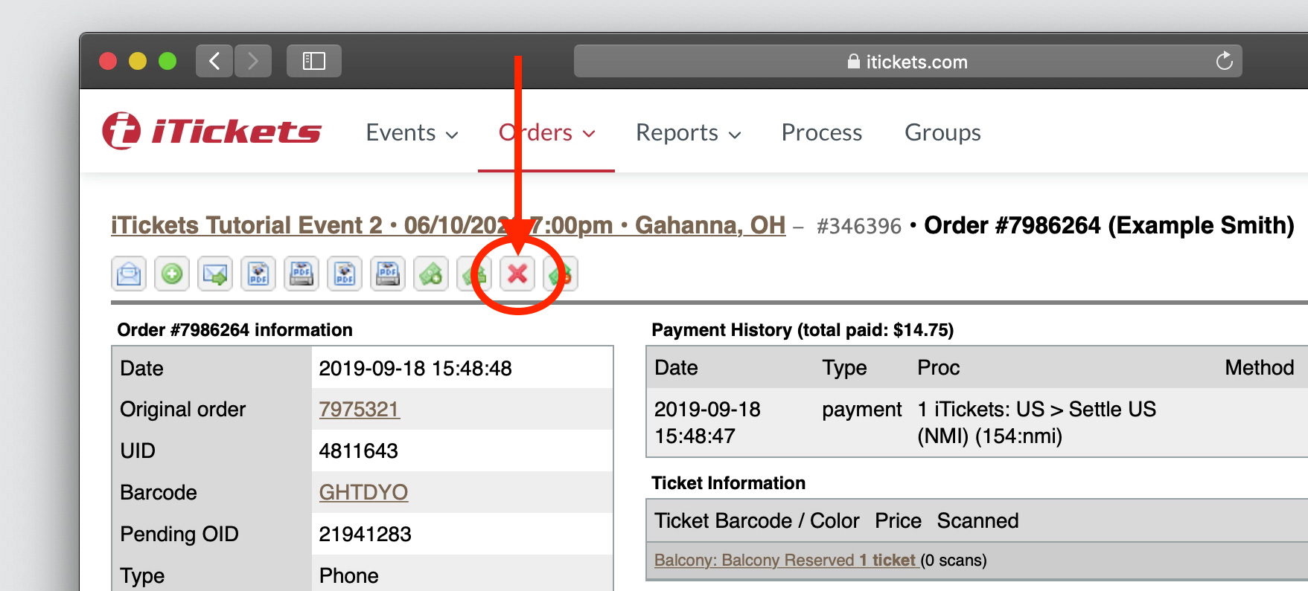Click PDF document icon beside the forward-mail icon
1308x591 pixels.
pyautogui.click(x=258, y=274)
